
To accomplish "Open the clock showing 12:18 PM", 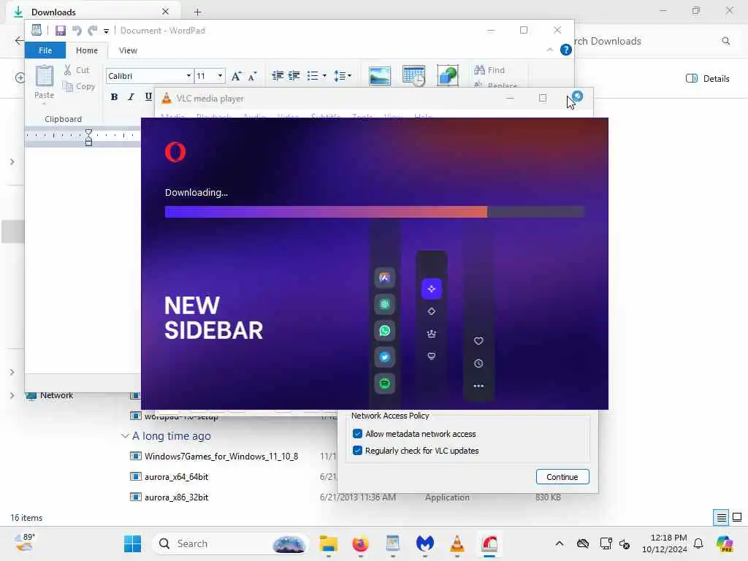I will (664, 543).
